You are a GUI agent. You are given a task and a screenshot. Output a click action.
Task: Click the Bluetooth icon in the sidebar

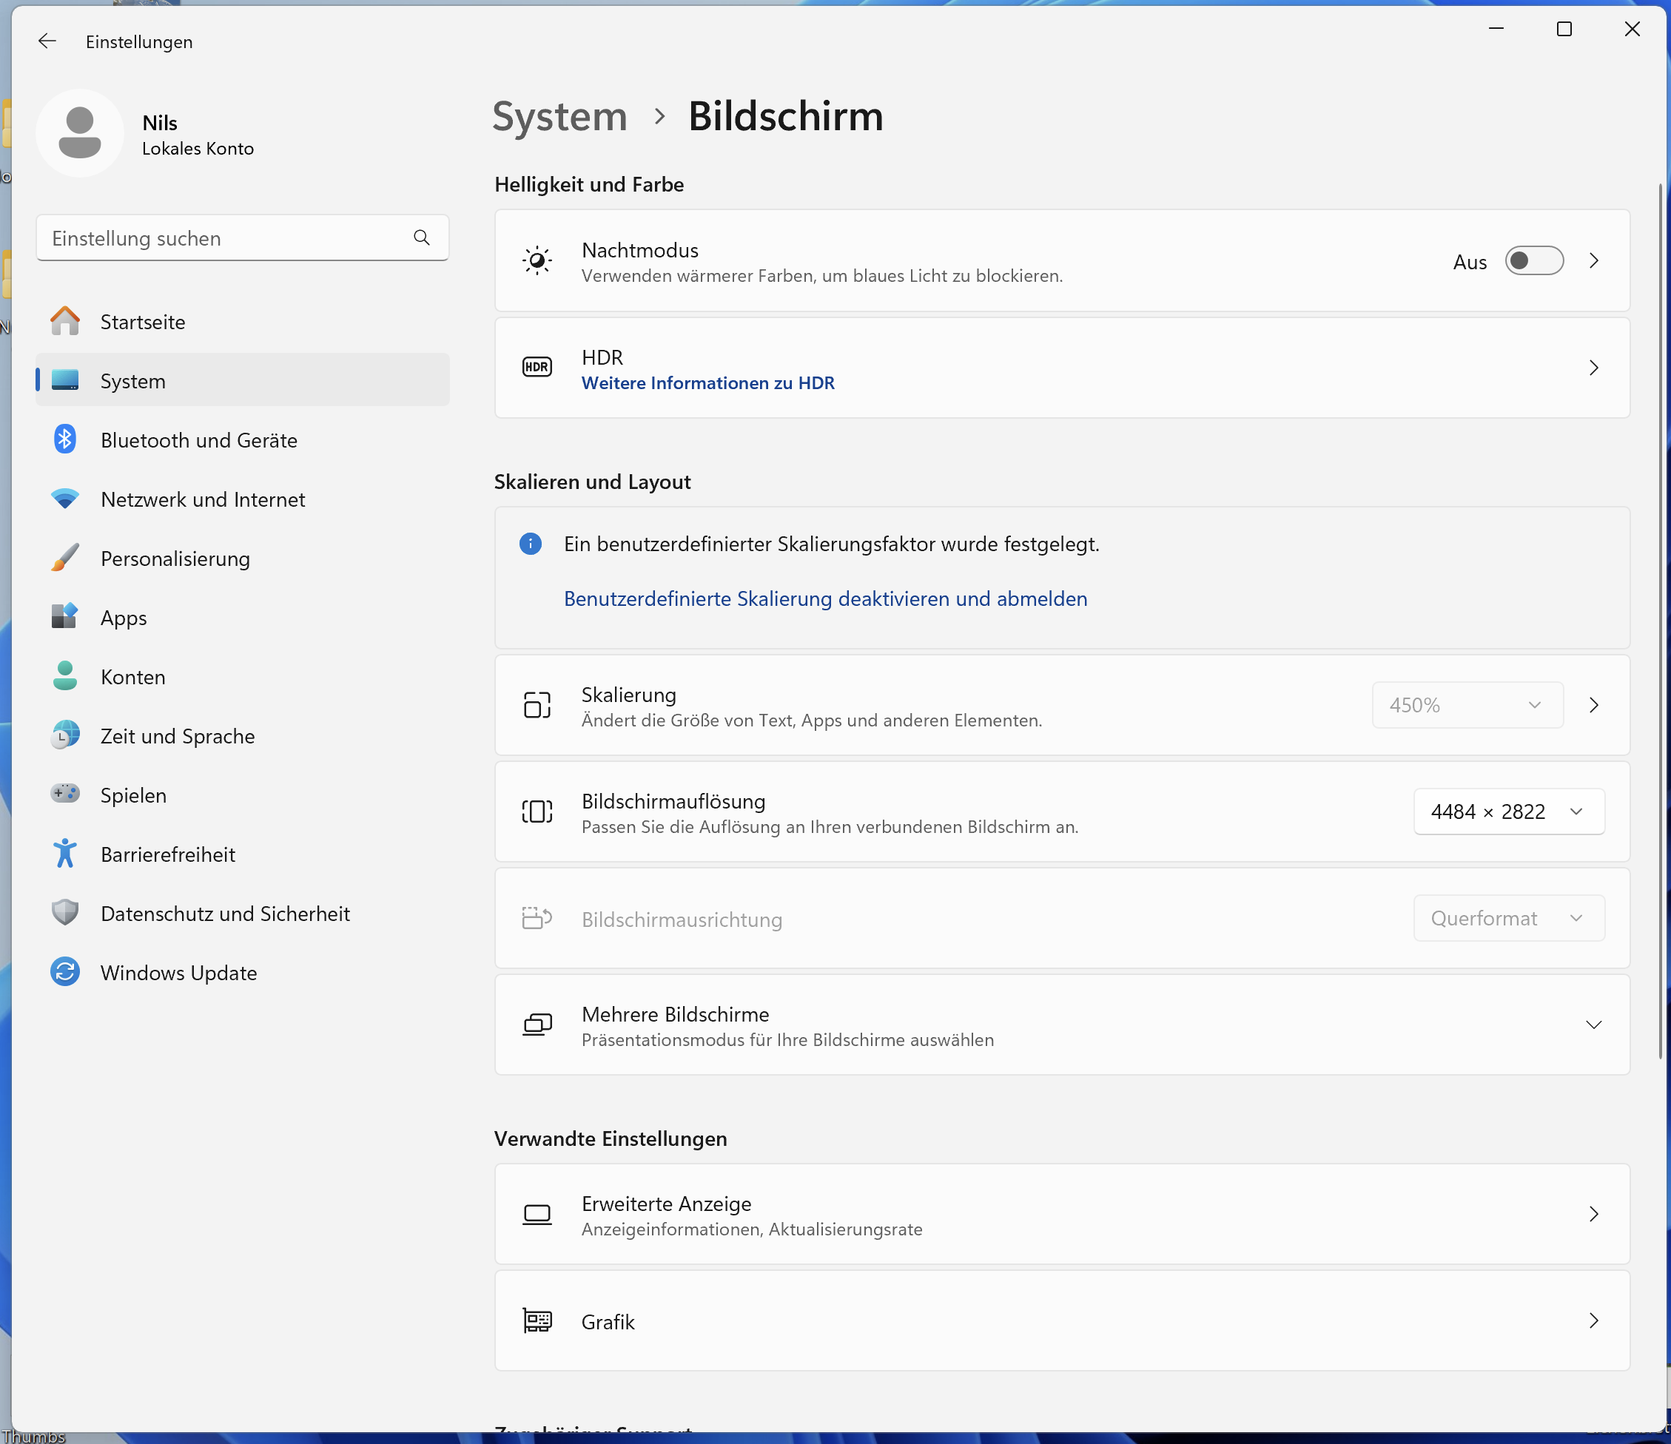click(x=64, y=440)
